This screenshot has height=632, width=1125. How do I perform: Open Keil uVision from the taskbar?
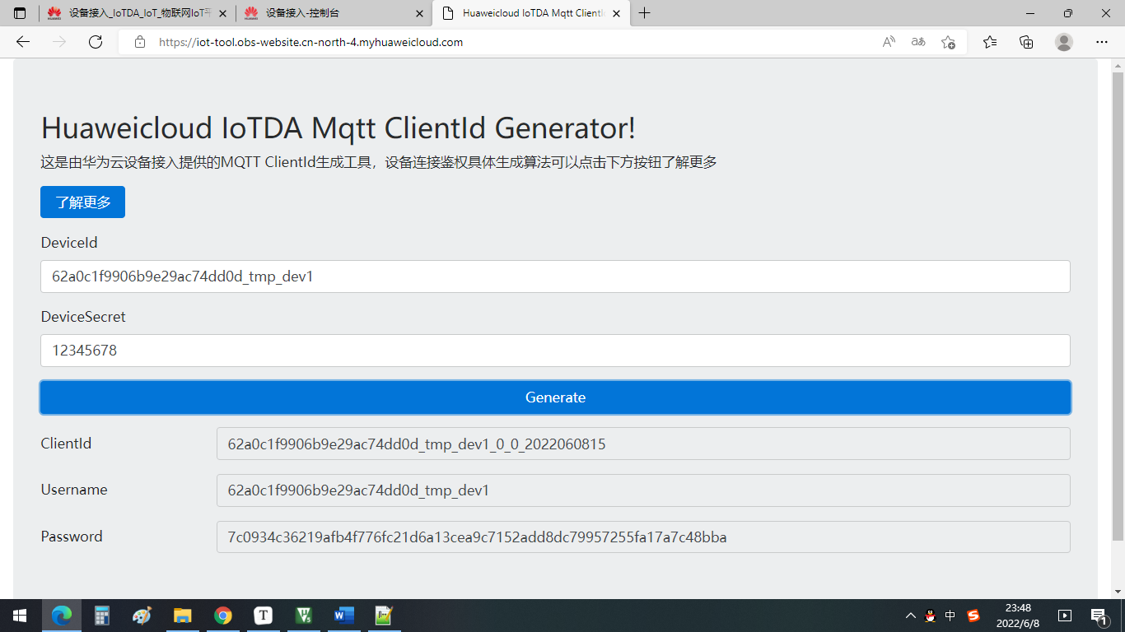[303, 616]
